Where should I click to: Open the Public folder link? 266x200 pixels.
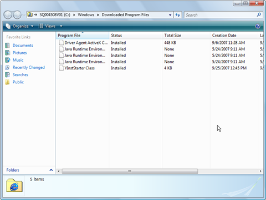18,82
